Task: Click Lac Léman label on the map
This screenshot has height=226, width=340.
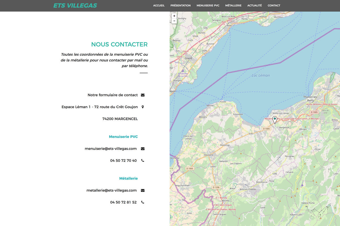Action: [x=261, y=75]
